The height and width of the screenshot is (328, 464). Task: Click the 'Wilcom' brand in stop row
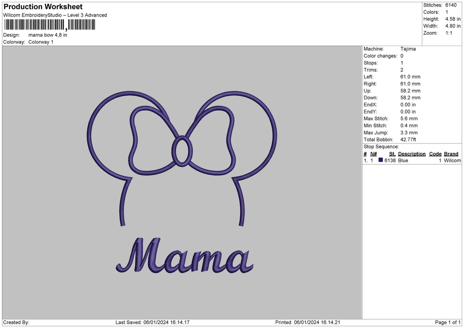(452, 161)
